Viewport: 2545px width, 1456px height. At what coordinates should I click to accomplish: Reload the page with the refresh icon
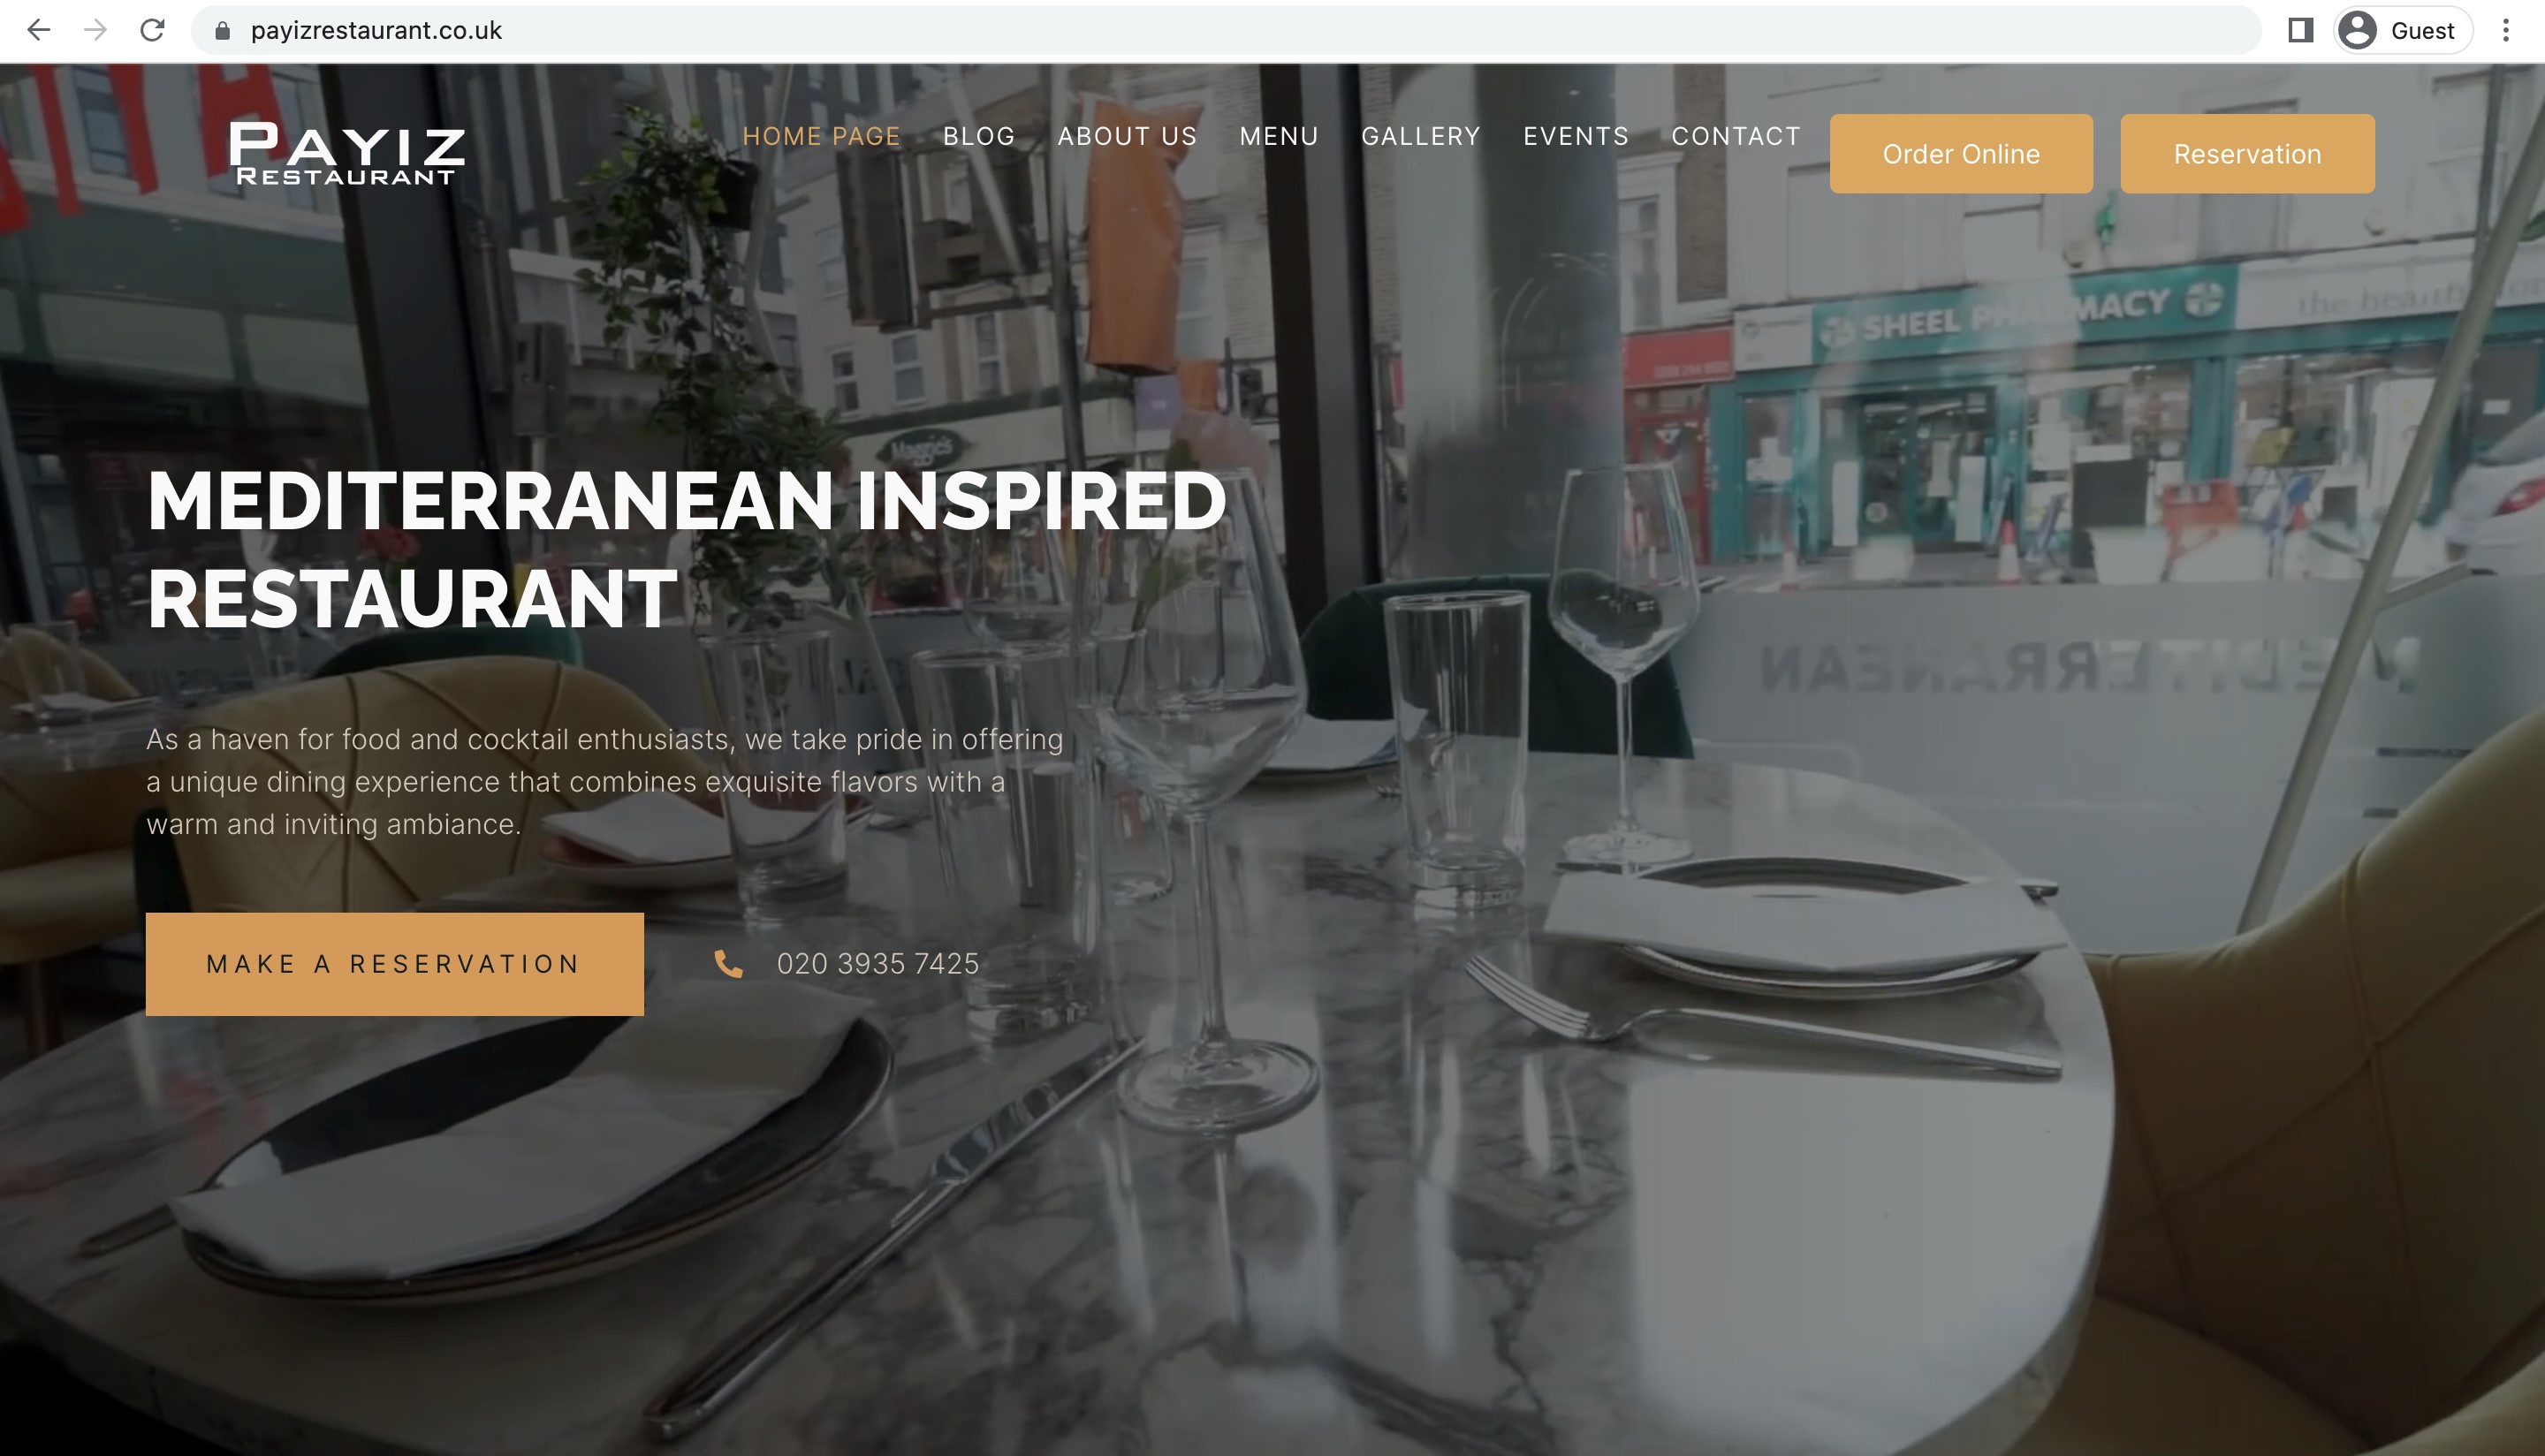click(152, 30)
